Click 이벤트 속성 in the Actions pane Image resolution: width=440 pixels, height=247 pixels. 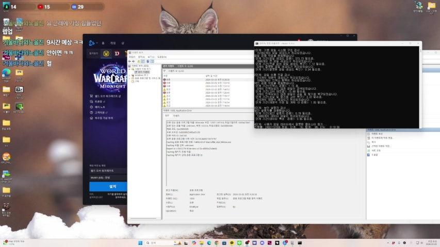tap(378, 134)
